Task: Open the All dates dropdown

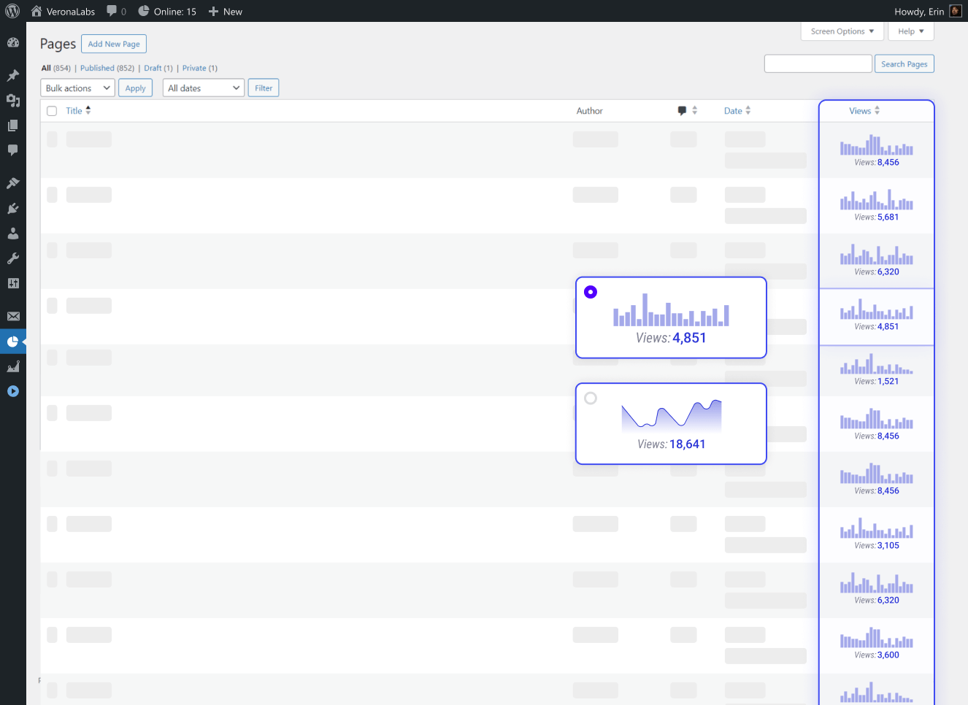Action: (204, 88)
